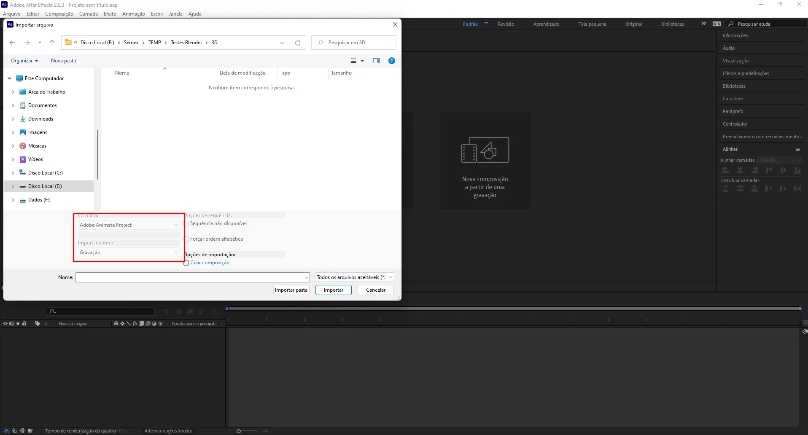Click distribute vertical centers icon

[740, 188]
